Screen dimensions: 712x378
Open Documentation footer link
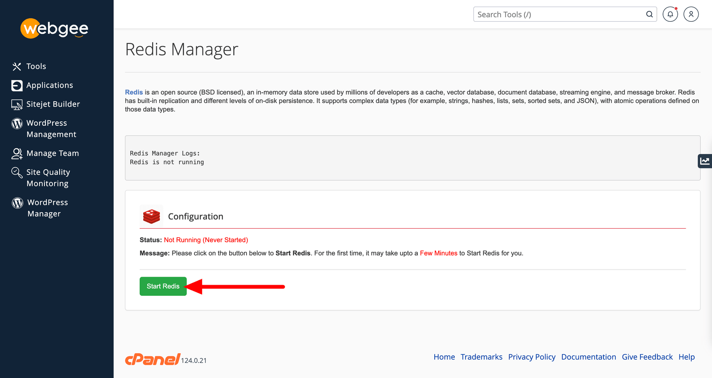[589, 357]
